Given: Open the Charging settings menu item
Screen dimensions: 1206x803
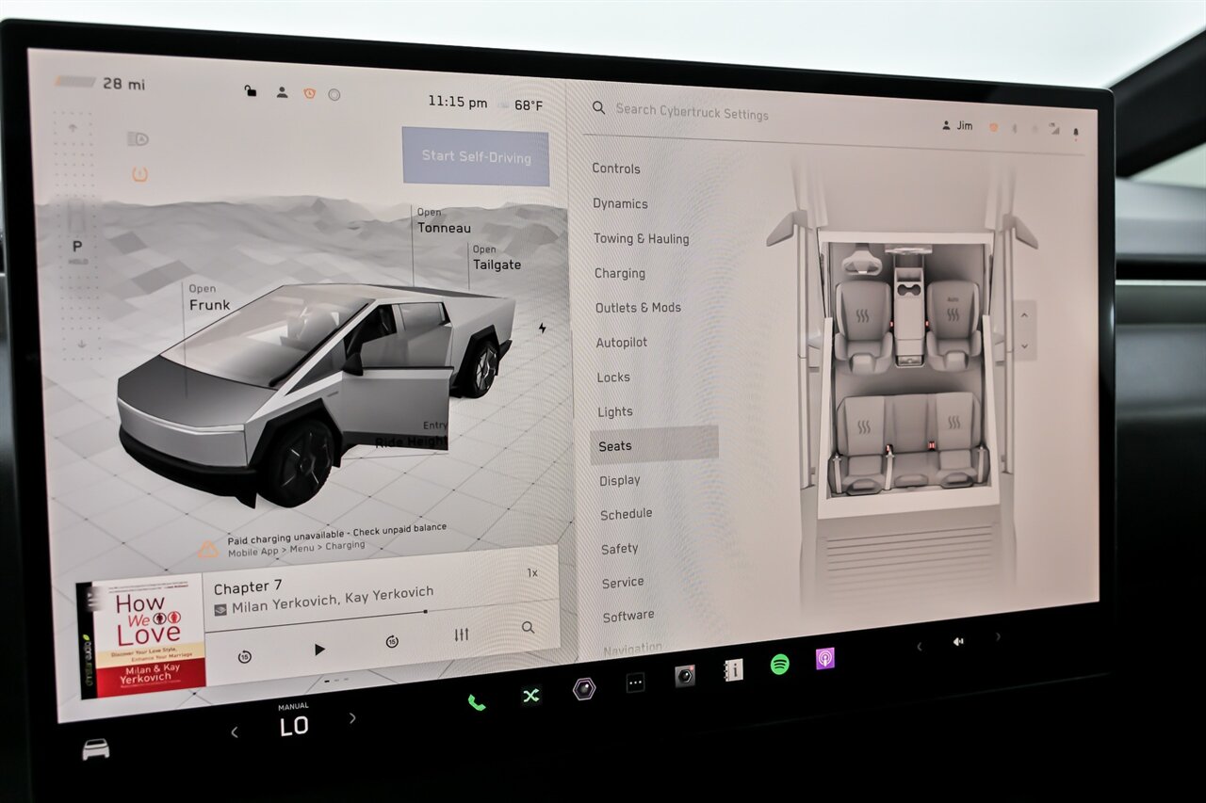Looking at the screenshot, I should pyautogui.click(x=619, y=273).
